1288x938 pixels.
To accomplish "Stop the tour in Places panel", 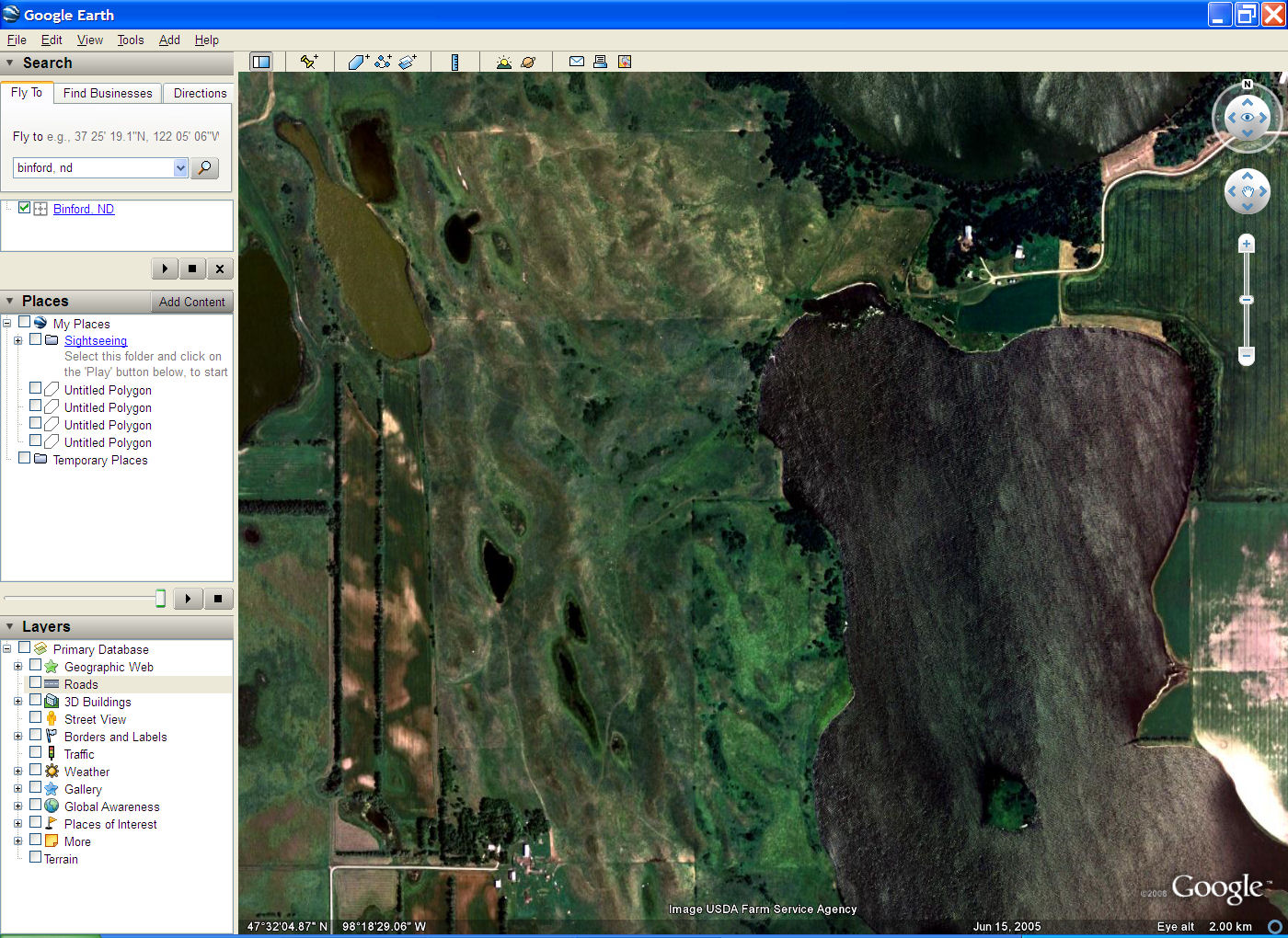I will click(x=218, y=599).
